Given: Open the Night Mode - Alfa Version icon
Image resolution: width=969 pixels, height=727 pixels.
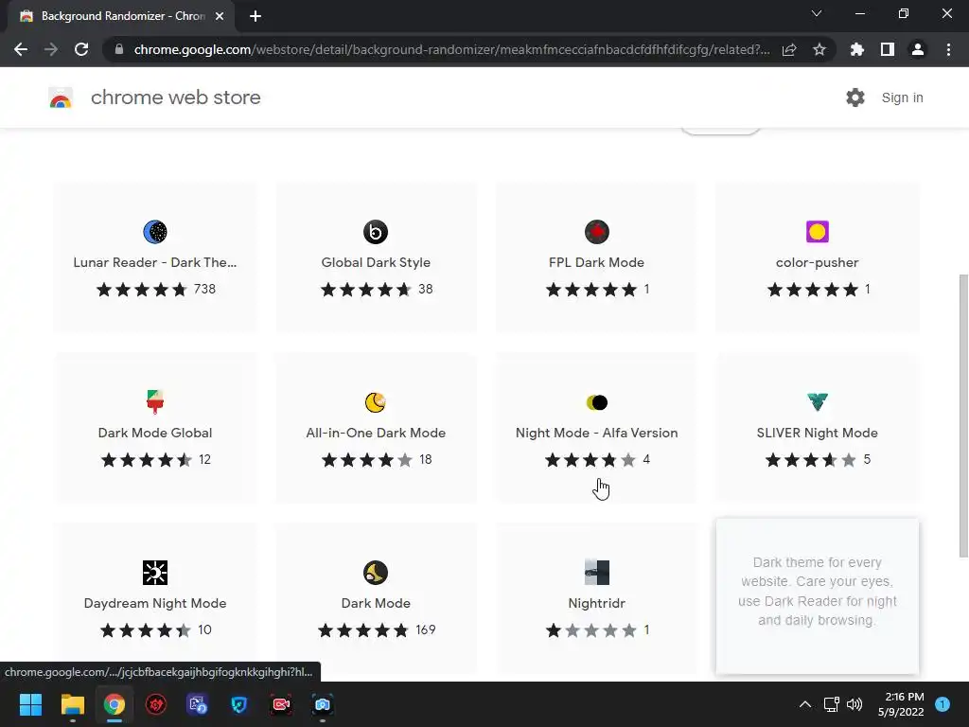Looking at the screenshot, I should (597, 402).
